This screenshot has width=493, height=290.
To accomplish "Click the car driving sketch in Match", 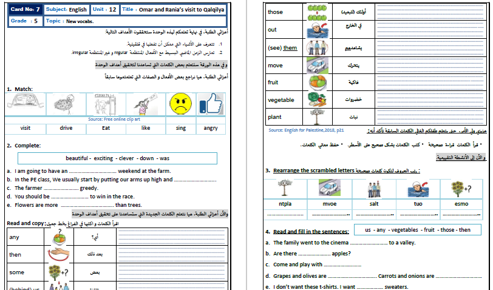I will pos(25,102).
